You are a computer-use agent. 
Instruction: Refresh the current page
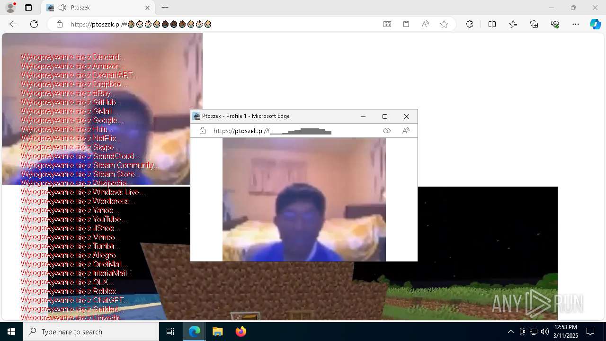pos(34,24)
